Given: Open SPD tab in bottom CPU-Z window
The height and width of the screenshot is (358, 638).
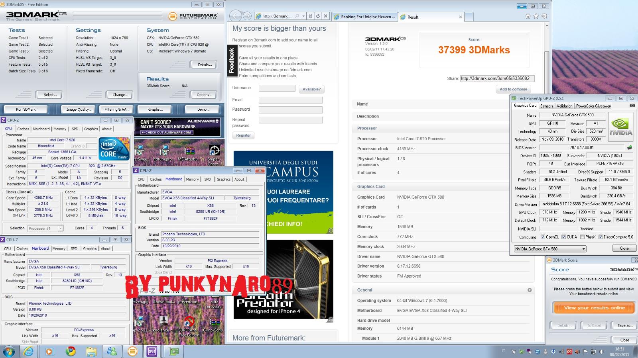Looking at the screenshot, I should point(74,249).
